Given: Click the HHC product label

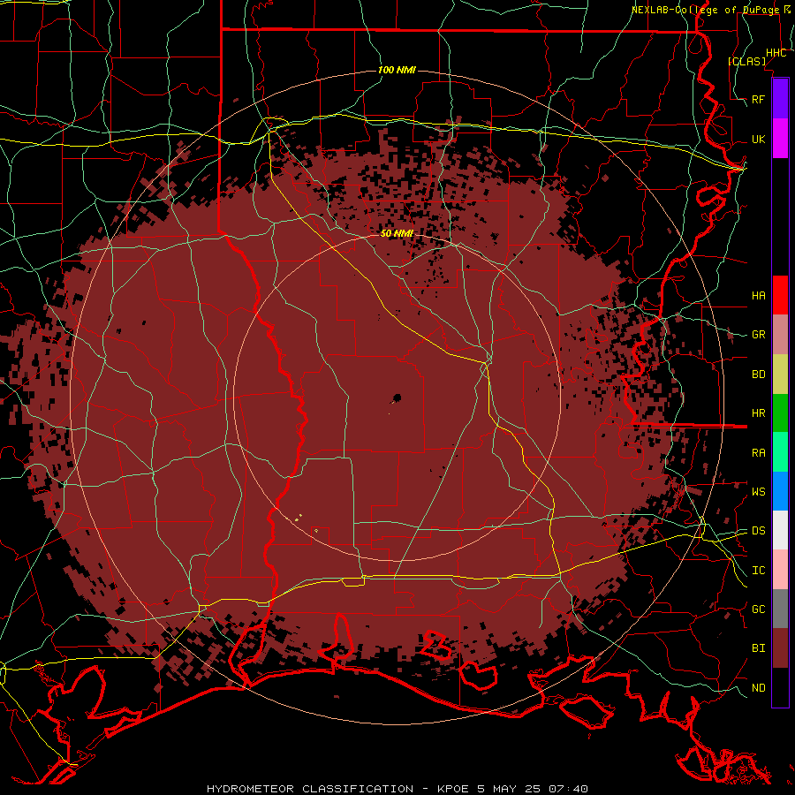Looking at the screenshot, I should [x=776, y=53].
